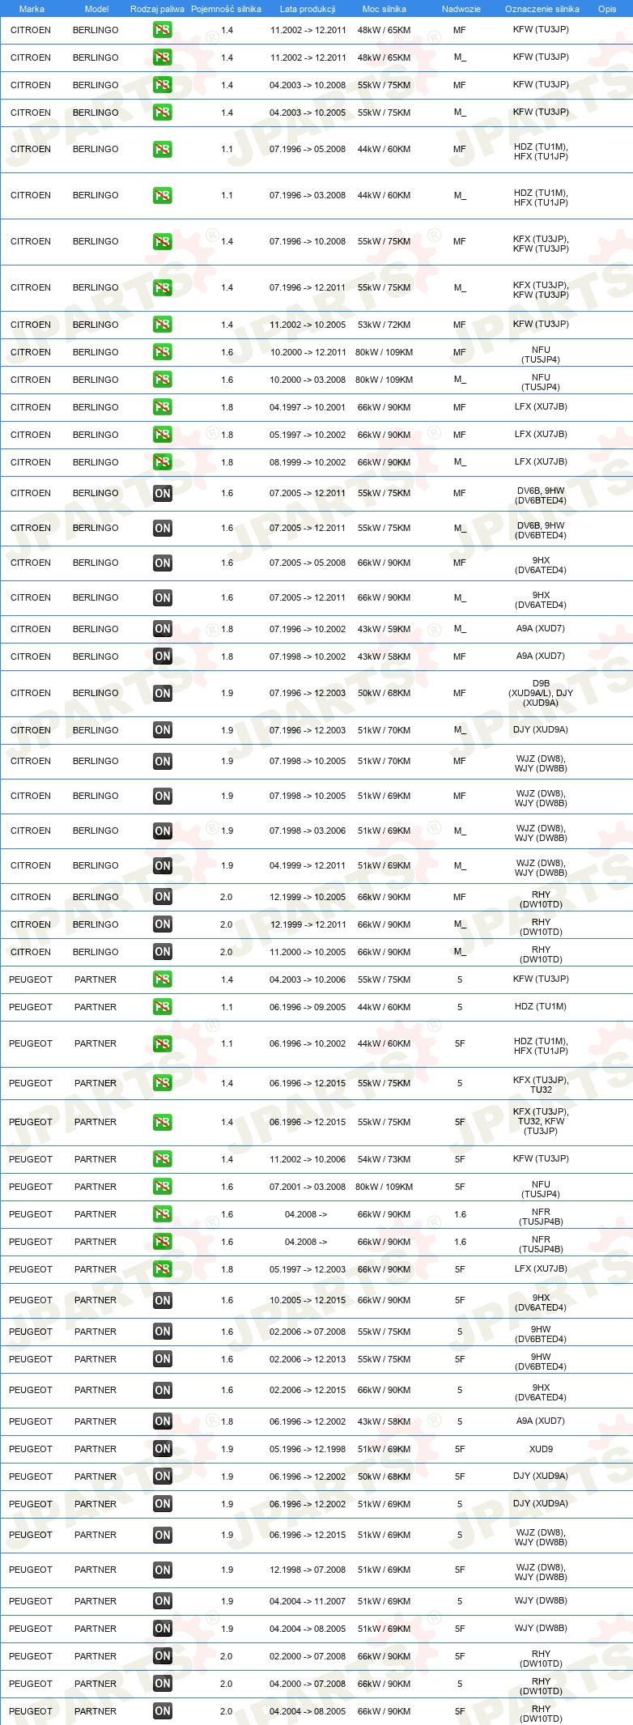Click the date cell 04.2000 -> 07.2008
Screen dimensions: 633x1725
(308, 1684)
